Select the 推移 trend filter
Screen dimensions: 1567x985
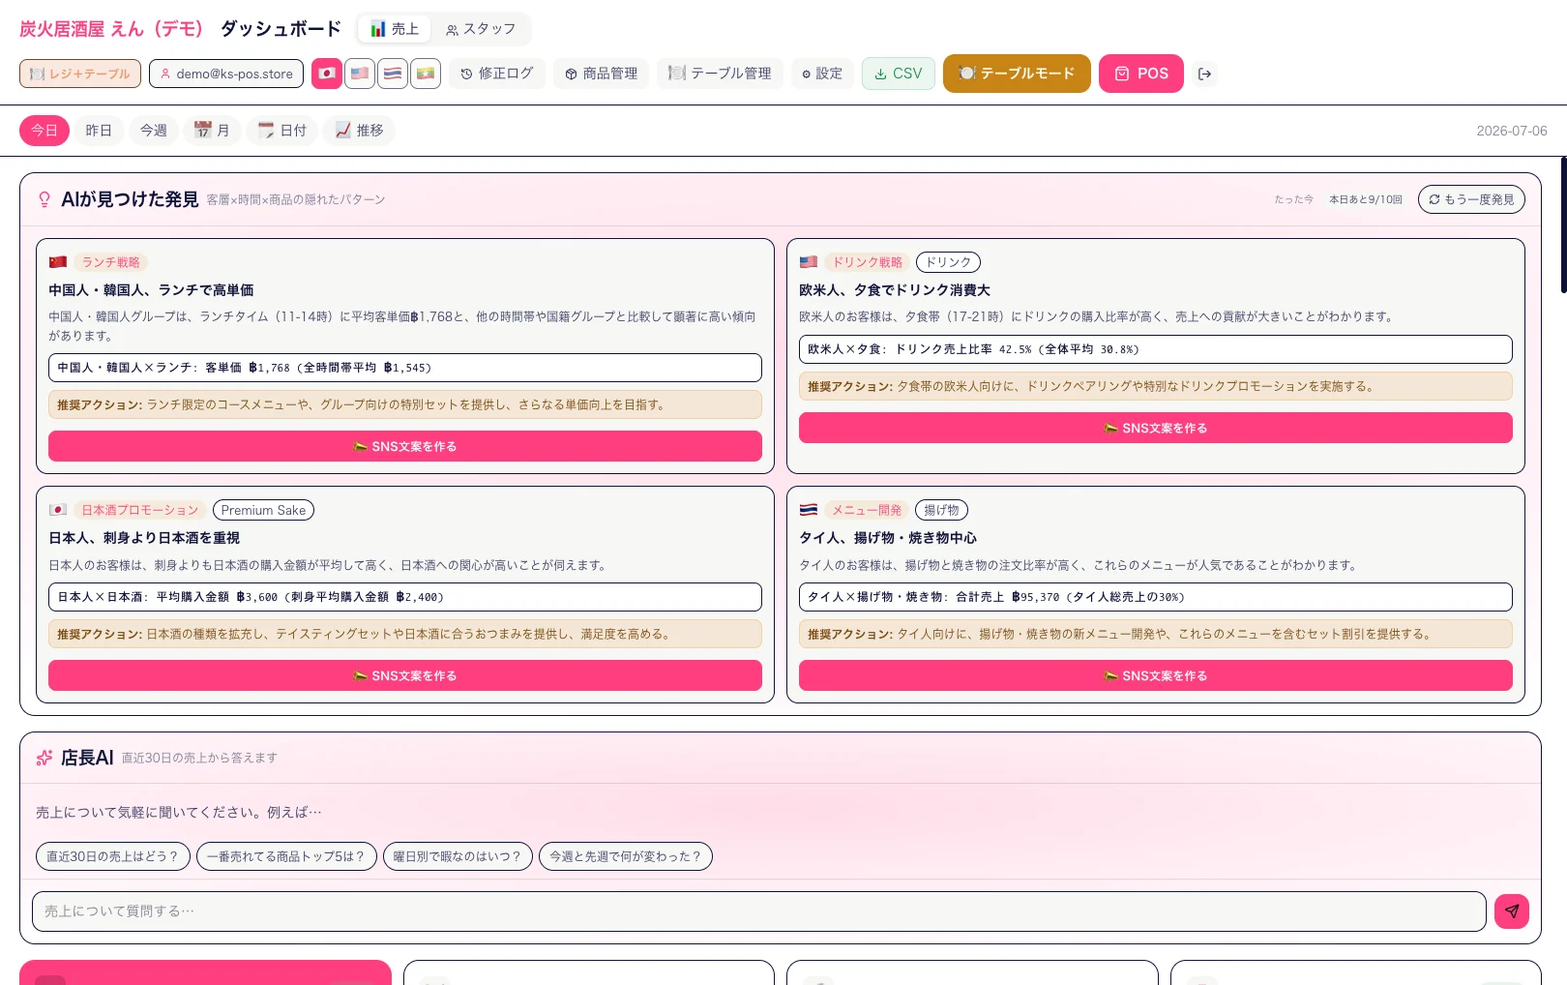click(x=359, y=131)
